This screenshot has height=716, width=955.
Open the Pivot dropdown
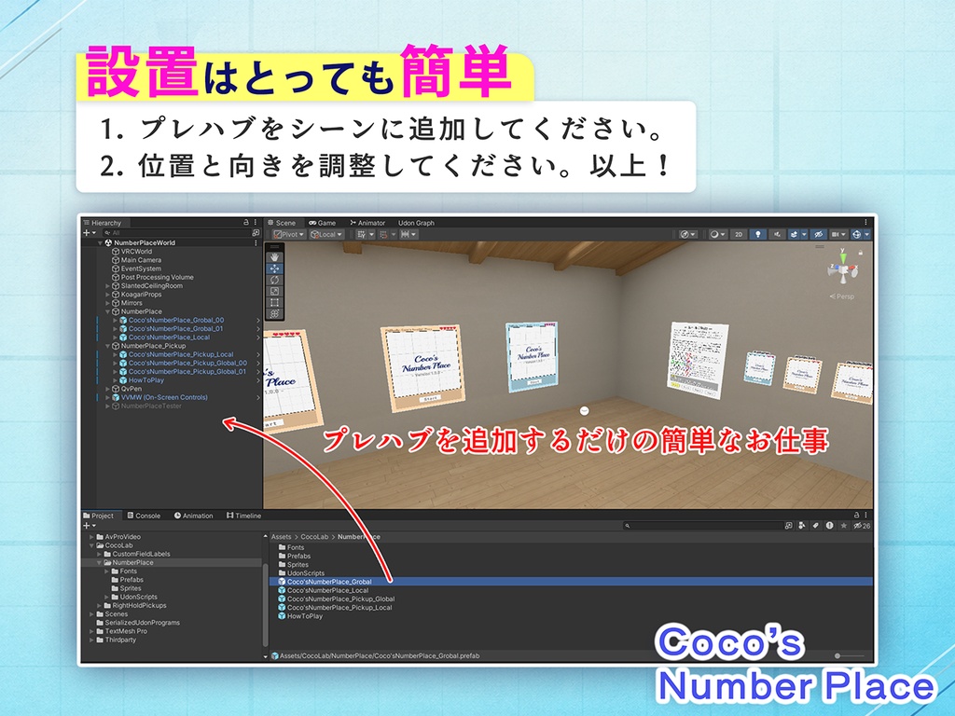click(289, 234)
